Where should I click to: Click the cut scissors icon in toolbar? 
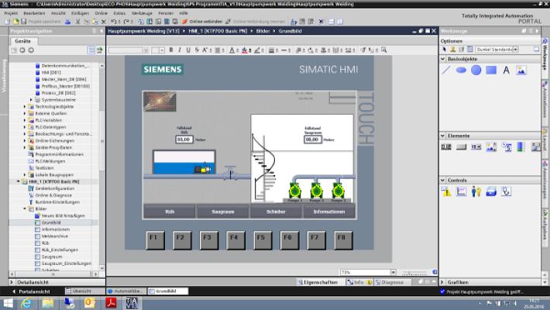[78, 22]
